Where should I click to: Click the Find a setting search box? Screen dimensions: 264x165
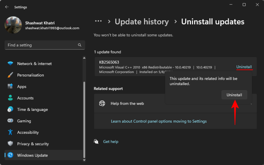point(41,45)
